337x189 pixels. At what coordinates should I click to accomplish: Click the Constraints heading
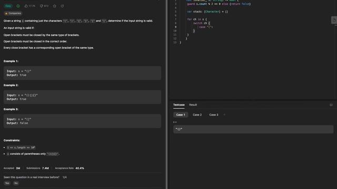[12, 140]
